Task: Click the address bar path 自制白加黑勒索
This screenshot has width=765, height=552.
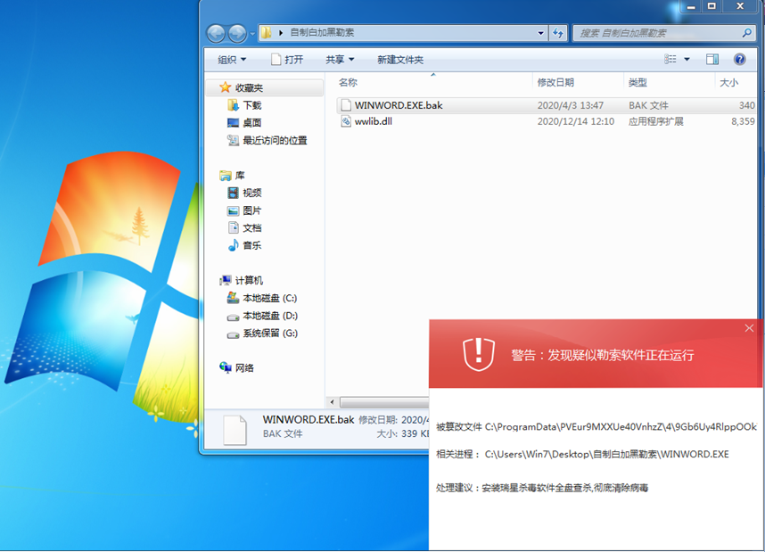Action: point(322,33)
